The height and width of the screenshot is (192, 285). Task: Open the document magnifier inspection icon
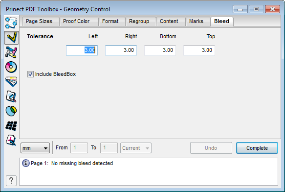coord(11,96)
